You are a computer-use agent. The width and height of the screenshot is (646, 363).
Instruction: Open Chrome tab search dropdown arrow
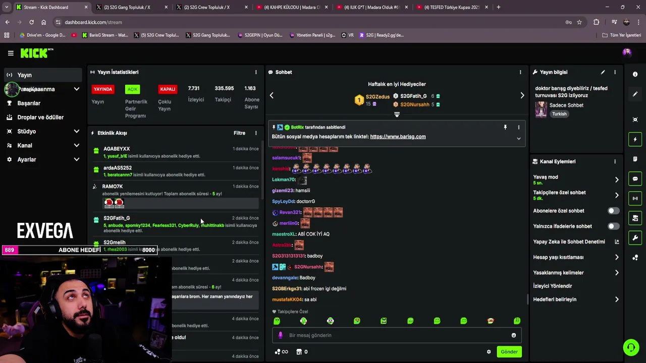click(7, 7)
